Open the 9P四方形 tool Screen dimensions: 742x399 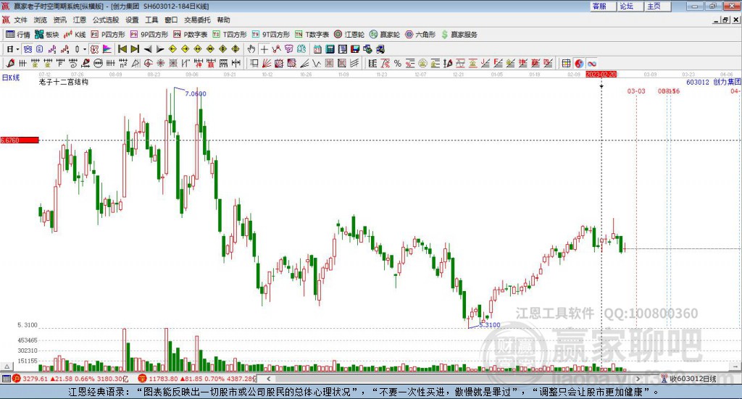point(149,35)
